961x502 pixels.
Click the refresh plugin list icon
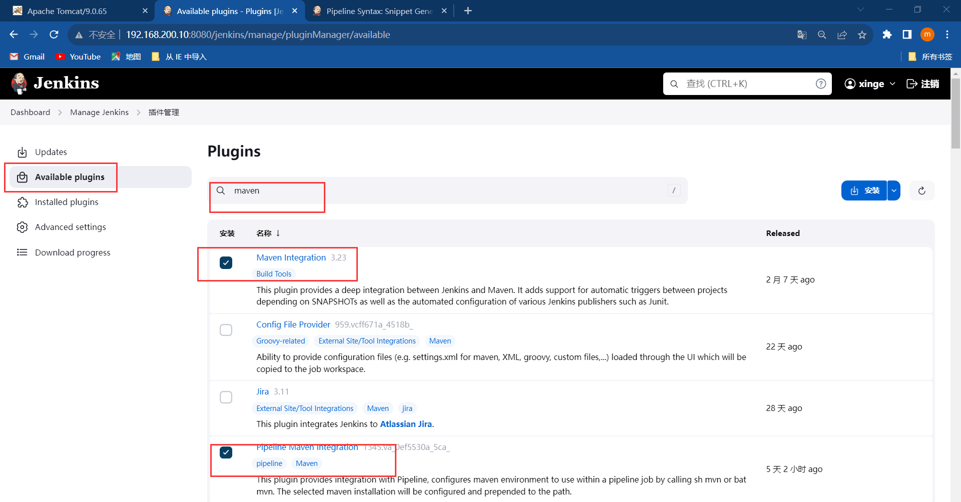(922, 190)
